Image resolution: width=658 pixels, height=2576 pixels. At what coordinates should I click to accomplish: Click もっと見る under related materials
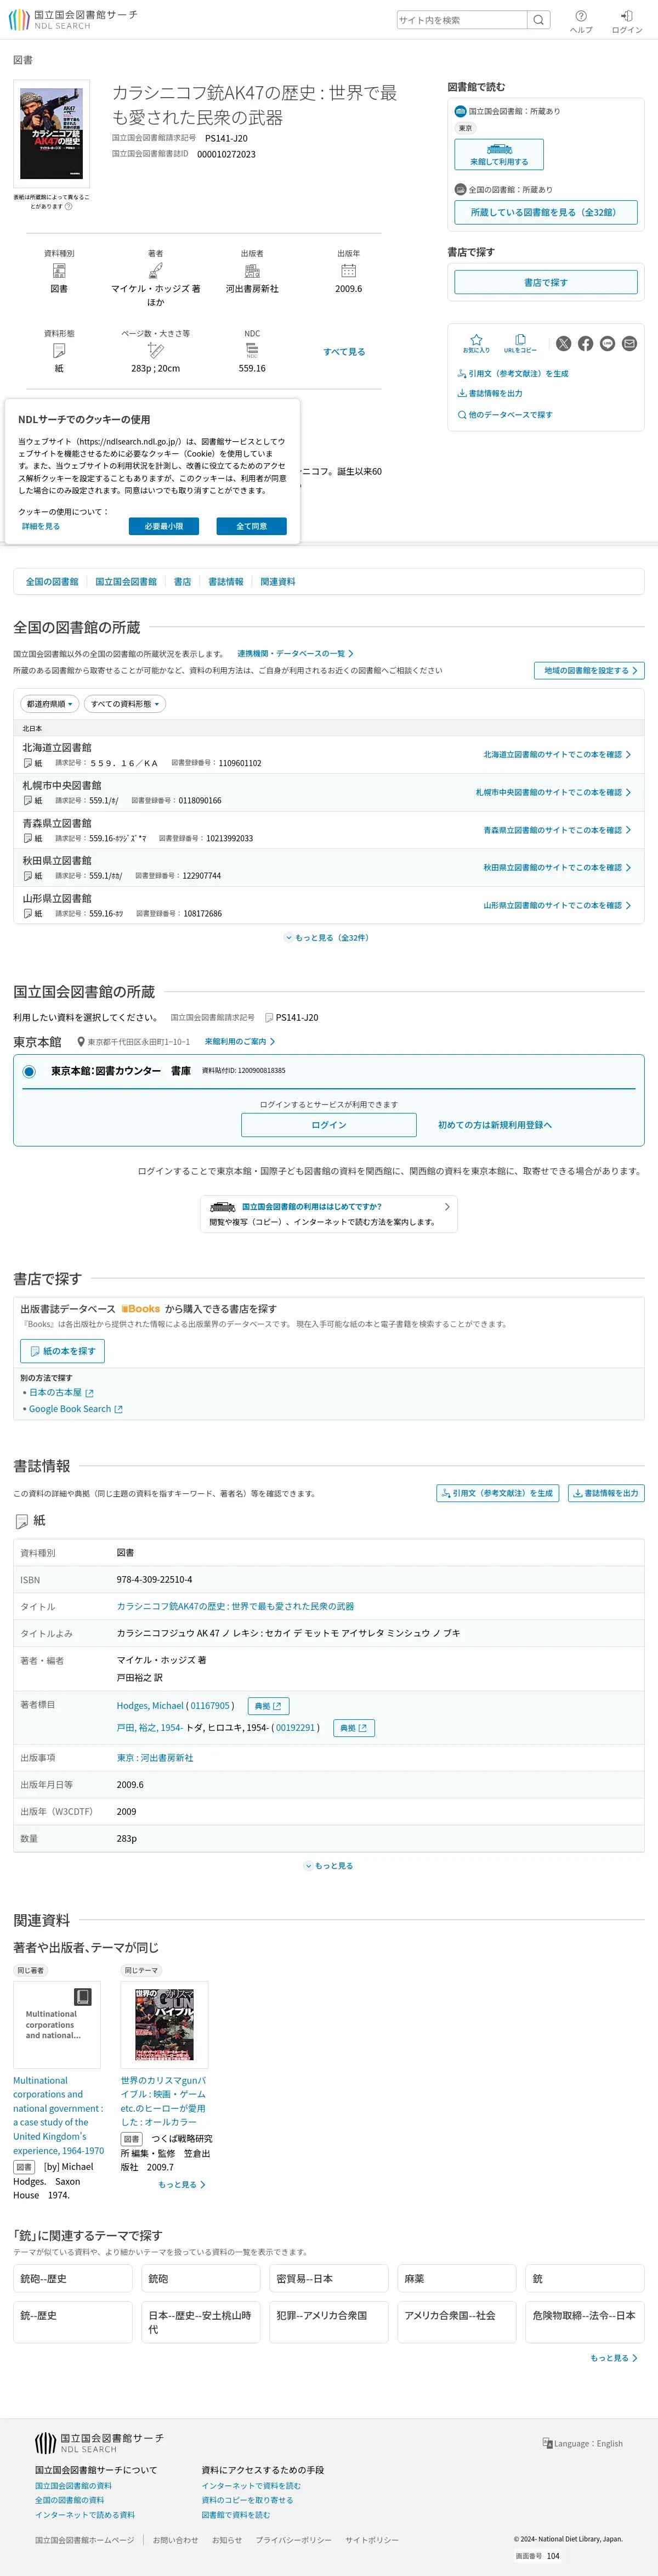(x=181, y=2184)
